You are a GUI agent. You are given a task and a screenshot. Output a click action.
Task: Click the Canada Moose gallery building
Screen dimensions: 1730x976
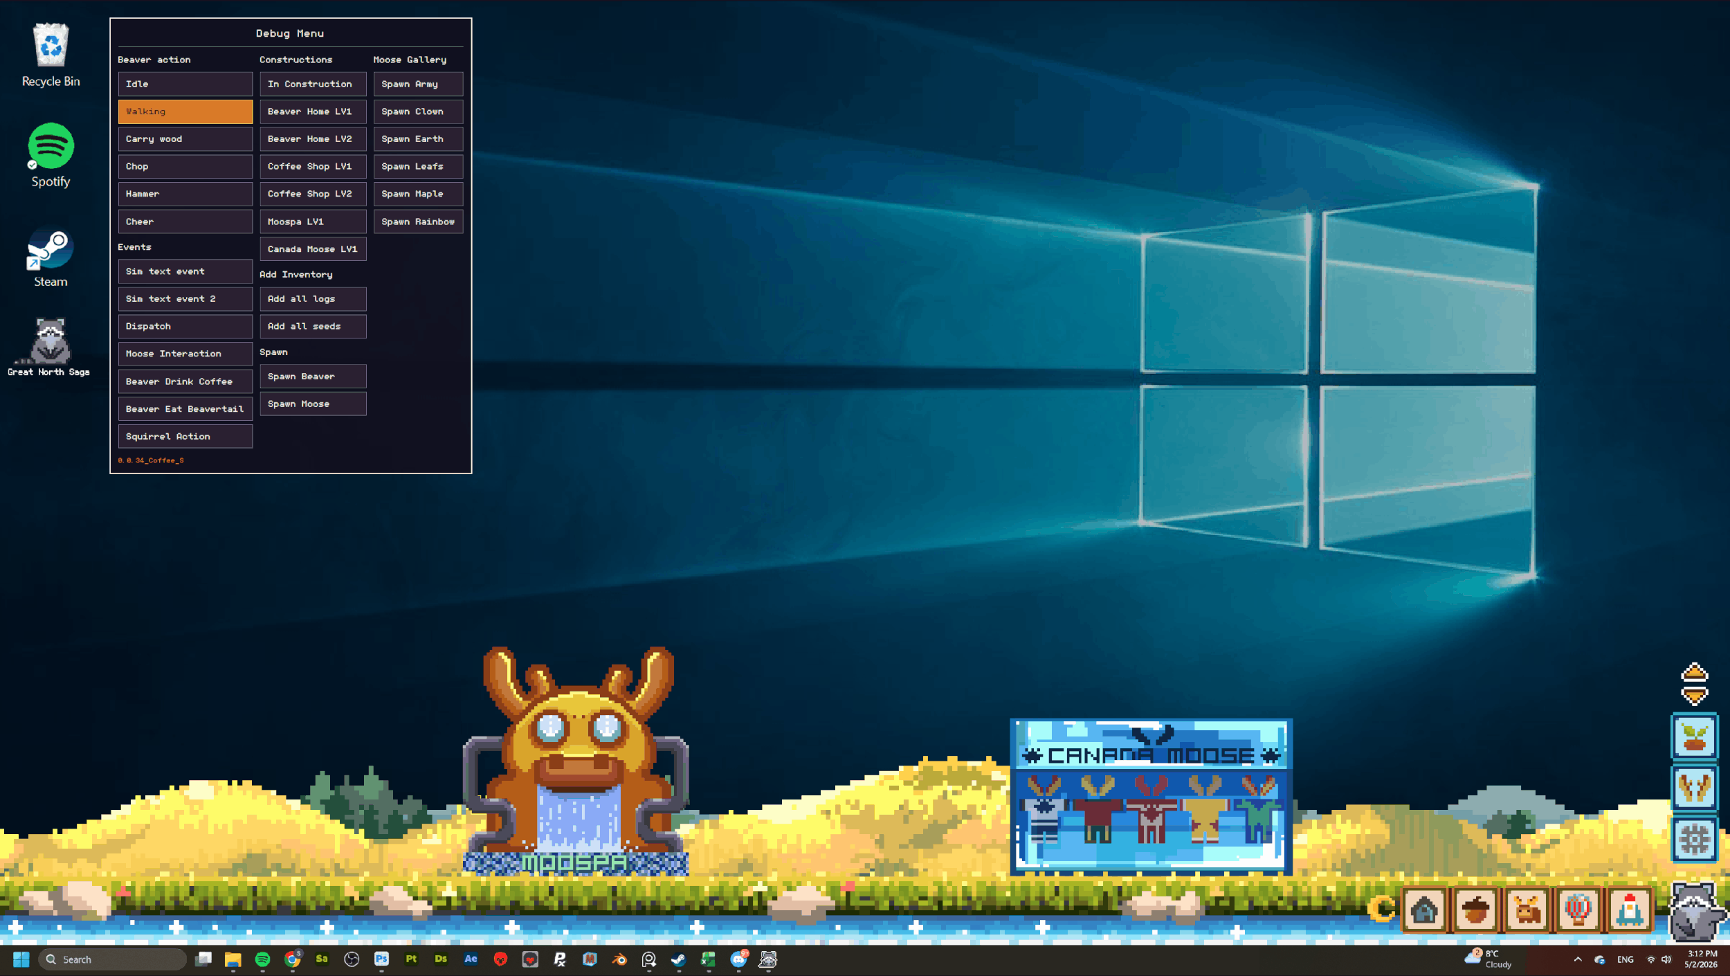point(1151,796)
